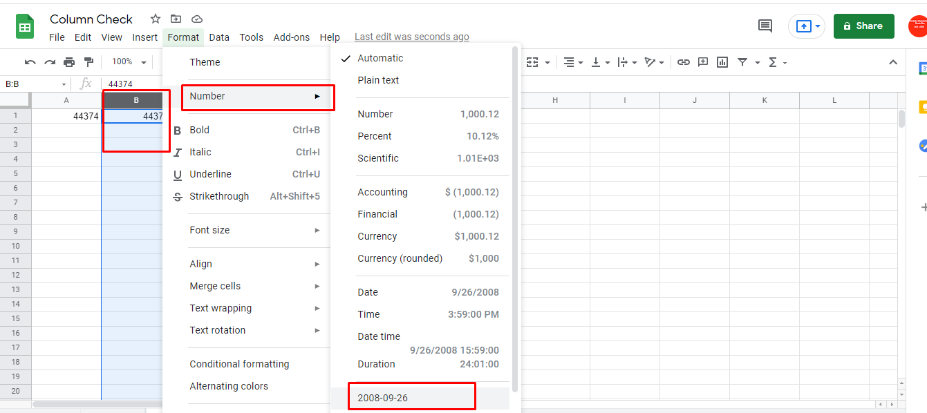Choose Currency (rounded) format
The height and width of the screenshot is (413, 927).
click(421, 258)
